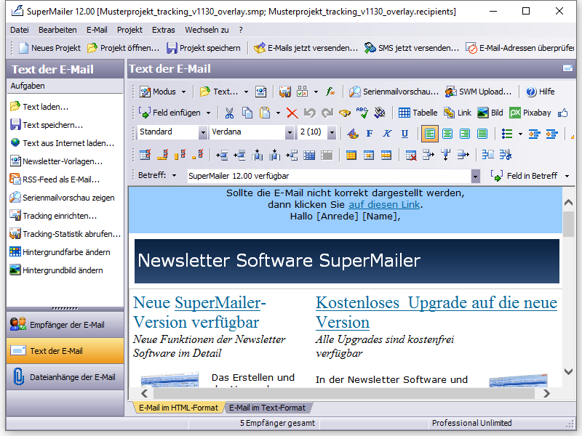Click the Undo arrow icon
Image resolution: width=582 pixels, height=436 pixels.
pyautogui.click(x=310, y=113)
